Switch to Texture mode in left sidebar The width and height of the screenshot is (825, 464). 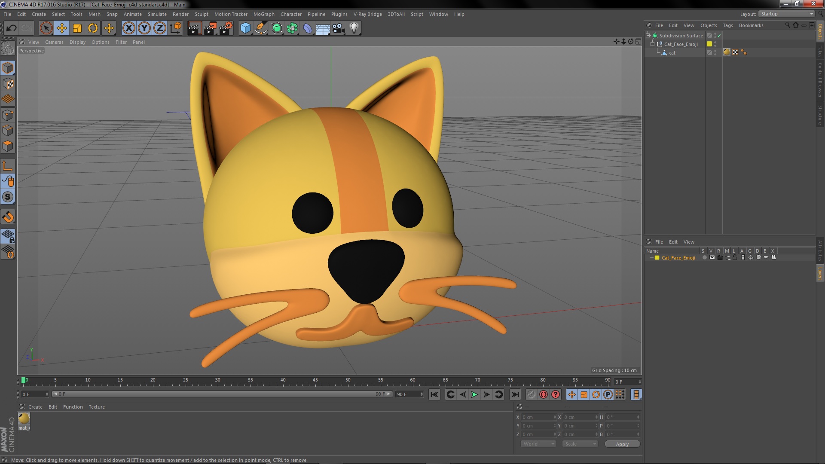click(x=8, y=84)
